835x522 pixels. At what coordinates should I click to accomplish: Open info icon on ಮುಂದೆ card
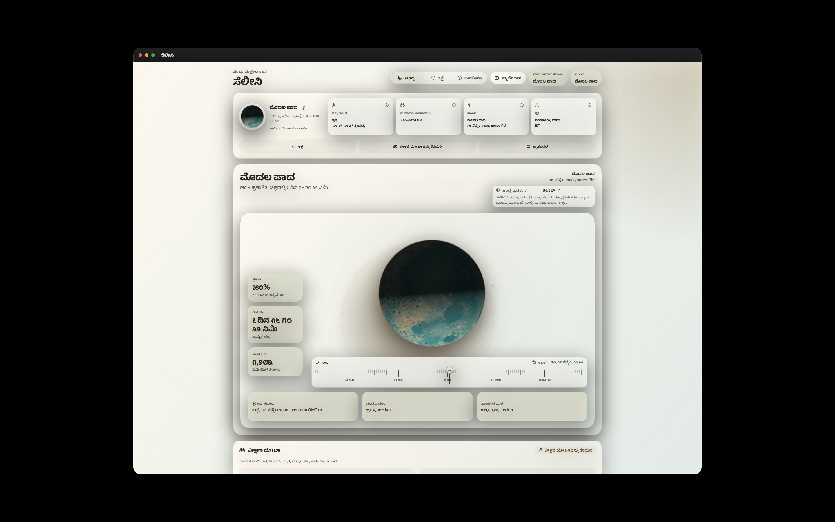pyautogui.click(x=522, y=105)
